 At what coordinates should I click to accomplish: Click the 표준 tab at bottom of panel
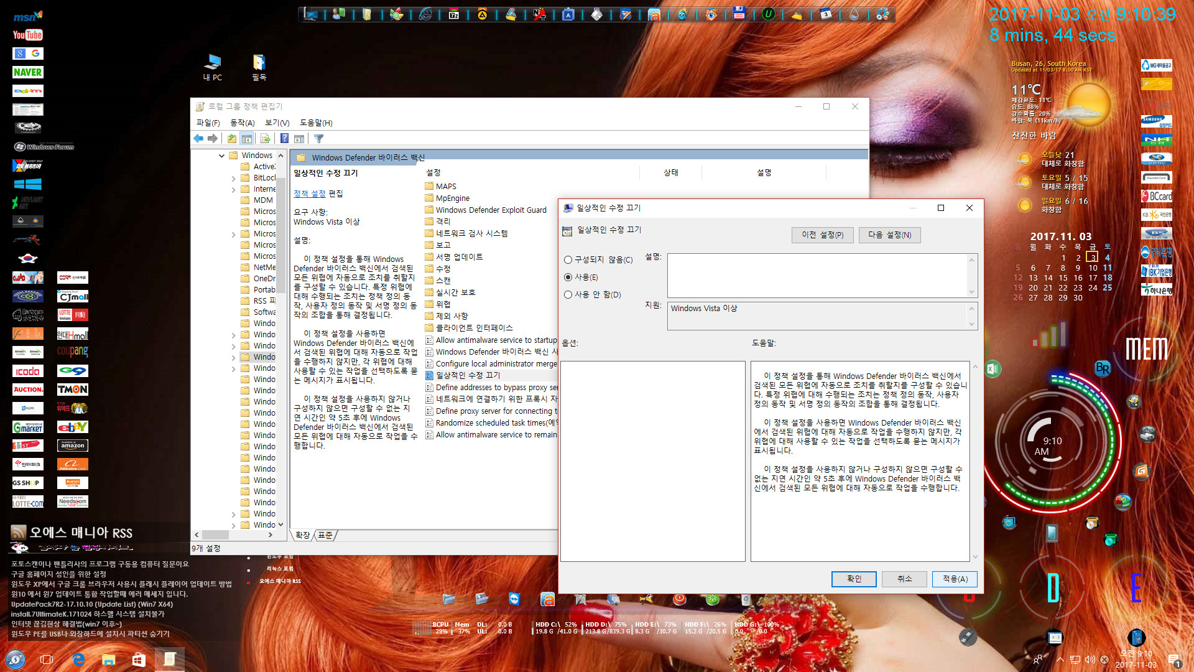[x=328, y=535]
